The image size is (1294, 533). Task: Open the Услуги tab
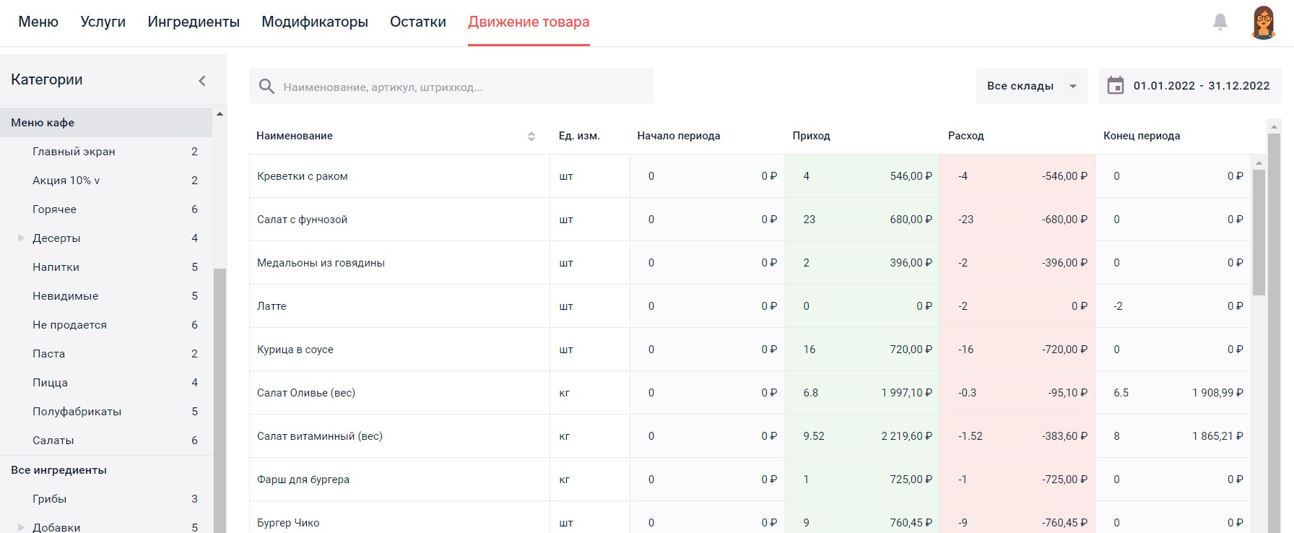(103, 22)
